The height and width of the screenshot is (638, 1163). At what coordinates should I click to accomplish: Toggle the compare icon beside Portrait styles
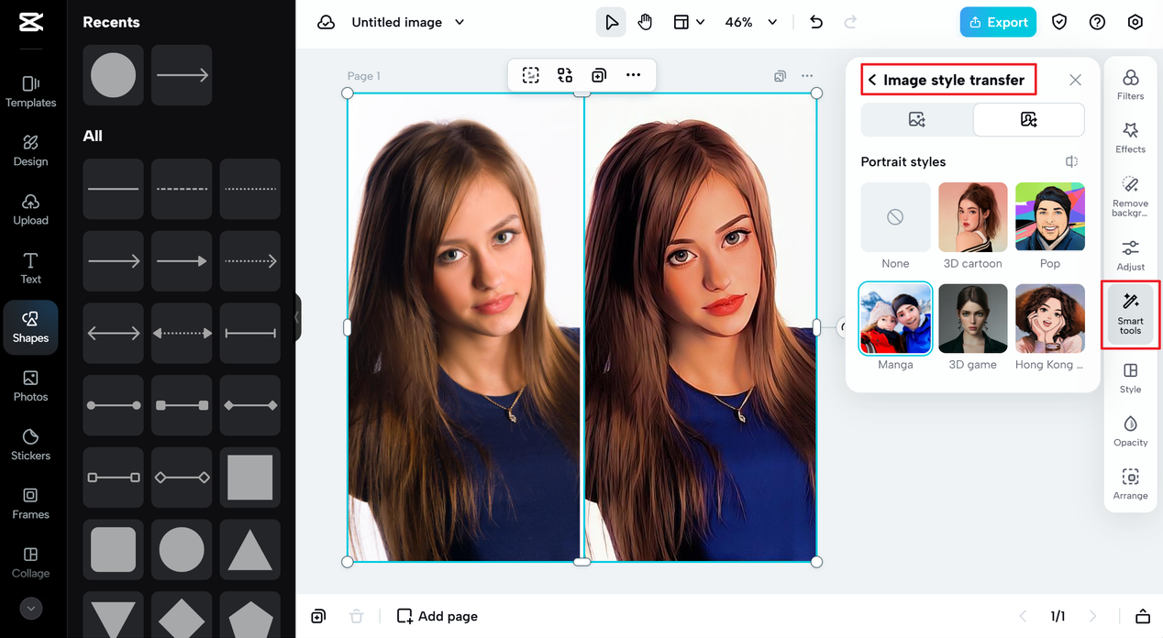click(1071, 161)
